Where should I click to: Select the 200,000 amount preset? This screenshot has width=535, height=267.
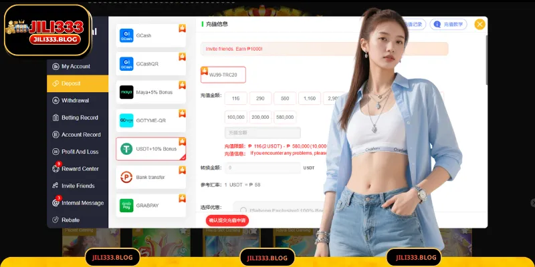pyautogui.click(x=260, y=117)
